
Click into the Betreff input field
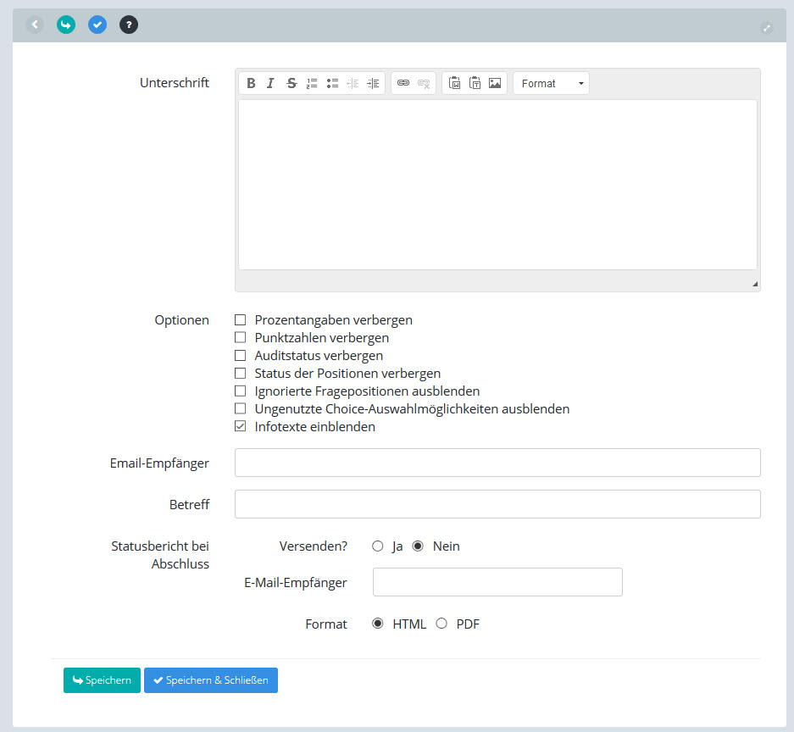pyautogui.click(x=497, y=504)
